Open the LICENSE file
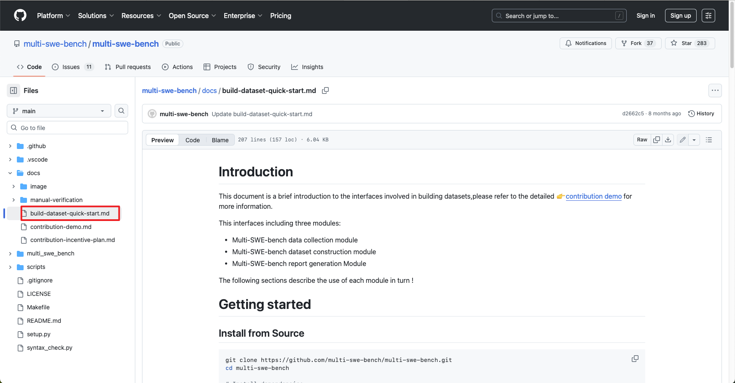735x383 pixels. 39,294
